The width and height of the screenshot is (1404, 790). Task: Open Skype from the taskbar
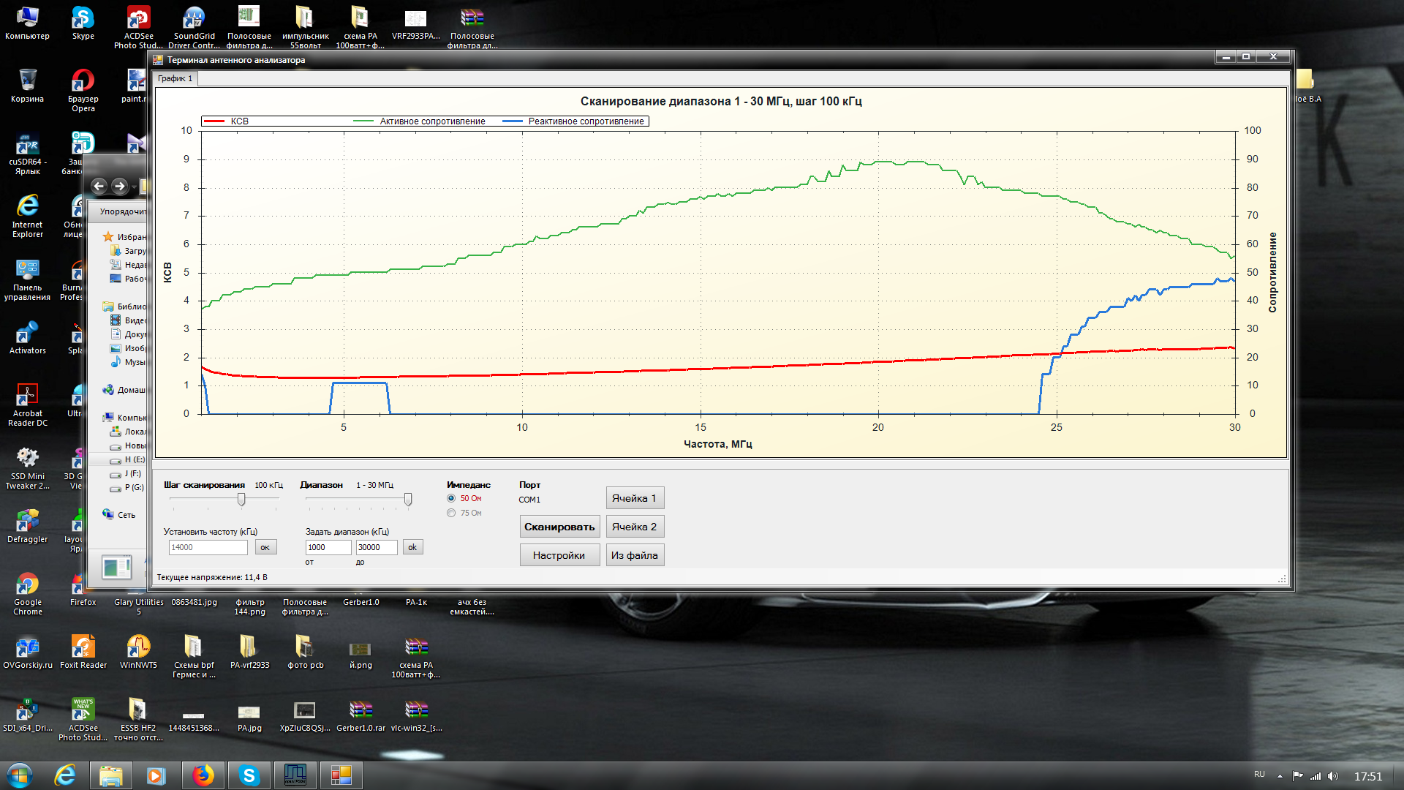tap(249, 775)
